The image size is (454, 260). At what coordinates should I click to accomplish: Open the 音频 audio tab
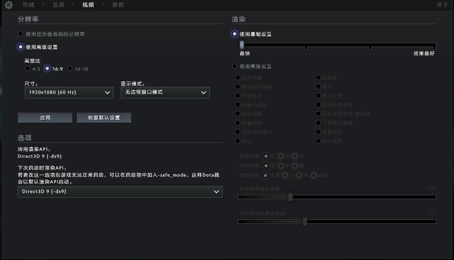point(118,5)
